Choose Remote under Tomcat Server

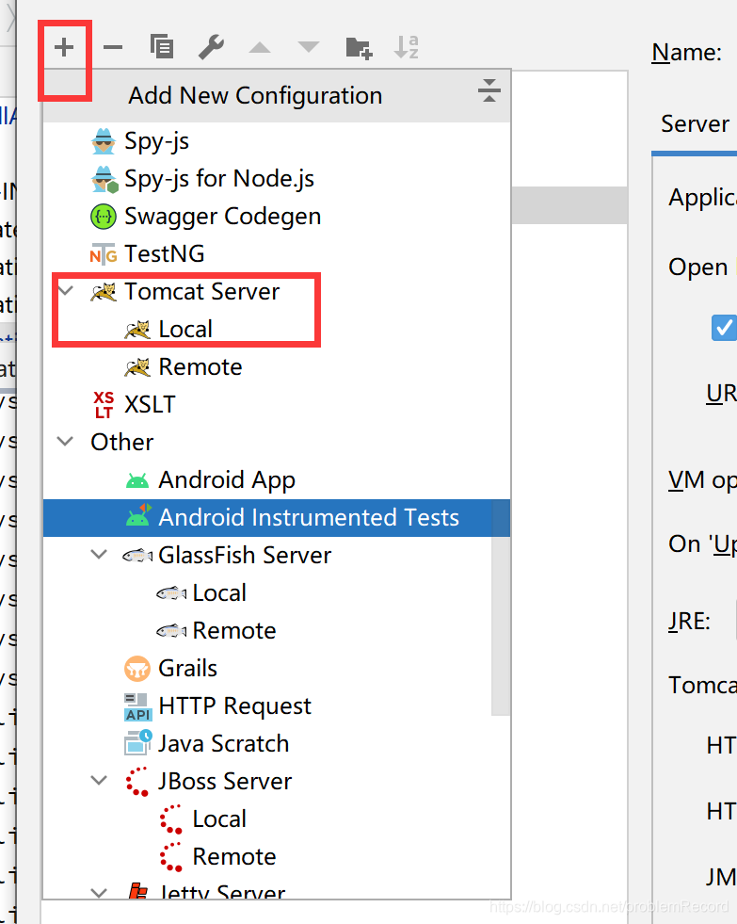click(x=277, y=367)
